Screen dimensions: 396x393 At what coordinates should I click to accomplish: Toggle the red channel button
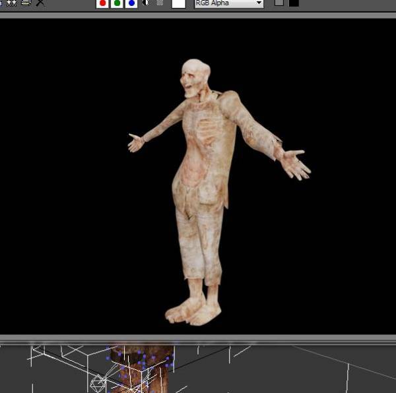(x=102, y=3)
